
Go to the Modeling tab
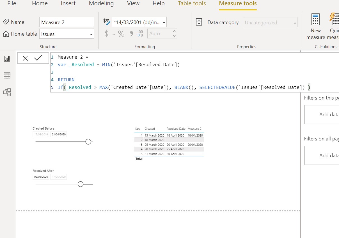(x=101, y=4)
